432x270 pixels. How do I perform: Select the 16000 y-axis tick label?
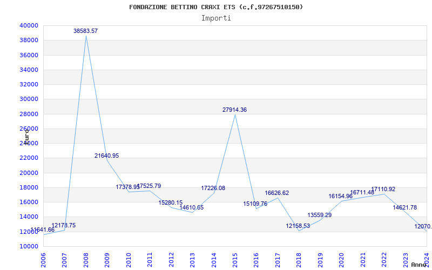point(29,202)
